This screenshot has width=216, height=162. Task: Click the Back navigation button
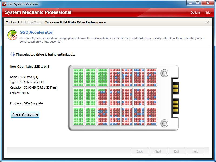click(x=139, y=151)
